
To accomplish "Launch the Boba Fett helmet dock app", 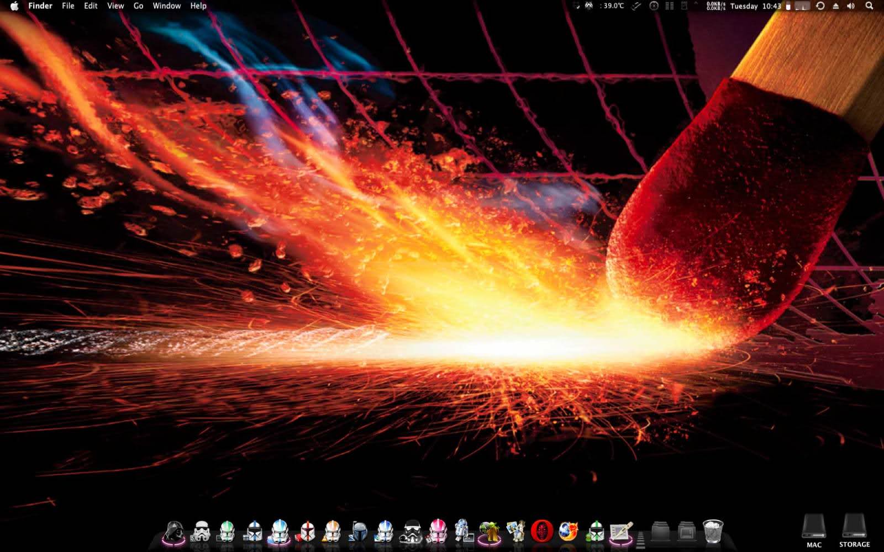I will coord(359,532).
